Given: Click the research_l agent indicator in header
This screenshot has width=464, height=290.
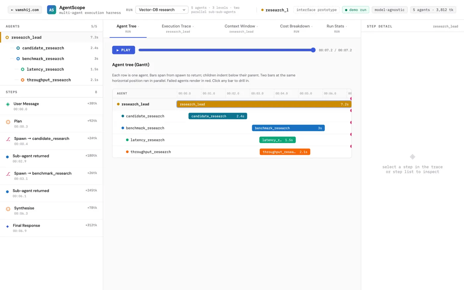Looking at the screenshot, I should click(x=275, y=10).
